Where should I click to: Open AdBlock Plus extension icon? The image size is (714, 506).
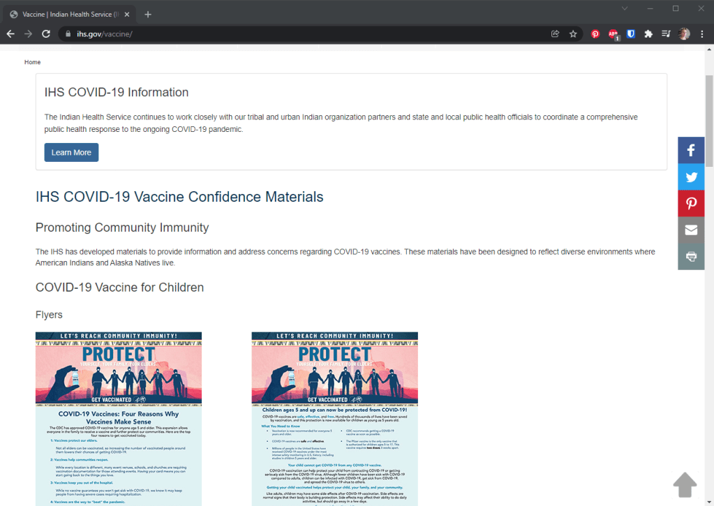point(613,34)
